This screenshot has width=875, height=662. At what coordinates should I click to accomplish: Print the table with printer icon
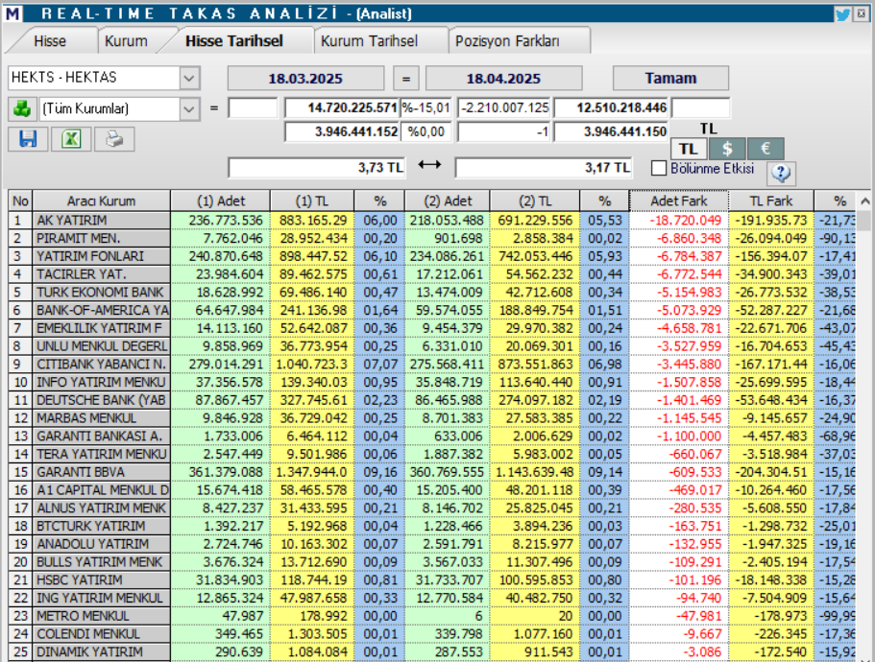(114, 139)
